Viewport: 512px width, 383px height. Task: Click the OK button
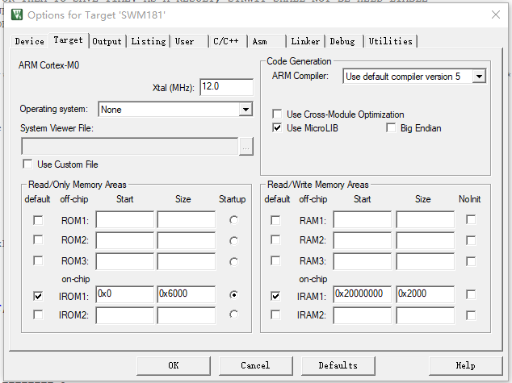[174, 366]
